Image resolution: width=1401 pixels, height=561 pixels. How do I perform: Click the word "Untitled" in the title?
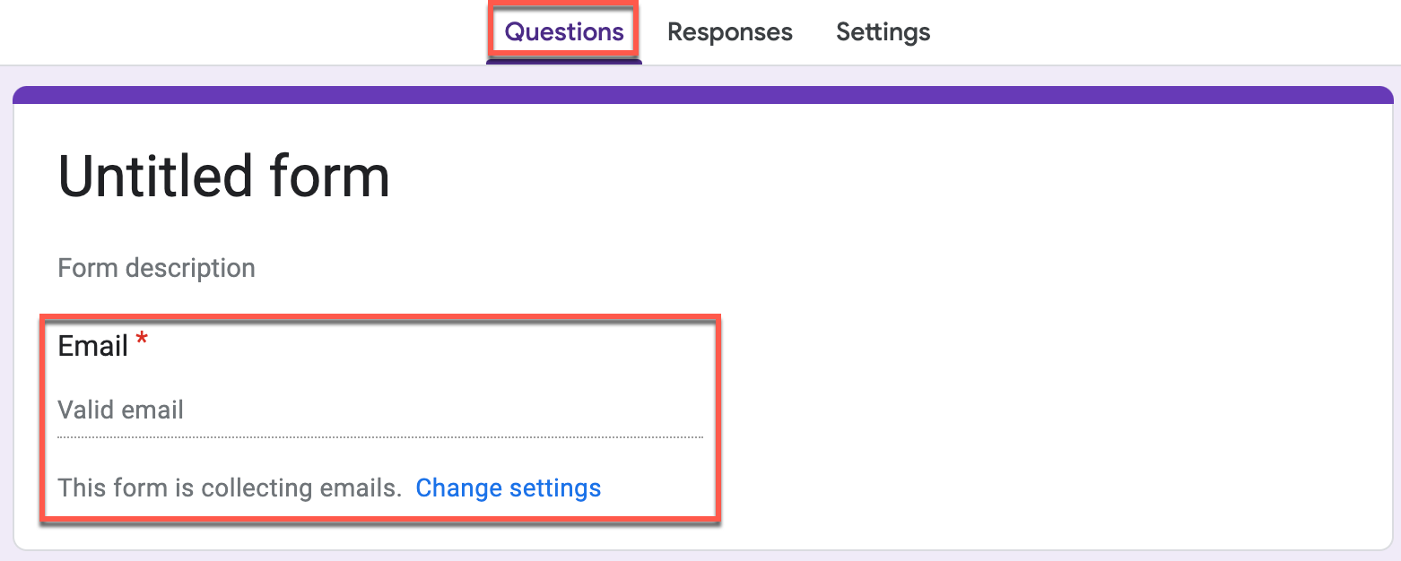[x=156, y=177]
